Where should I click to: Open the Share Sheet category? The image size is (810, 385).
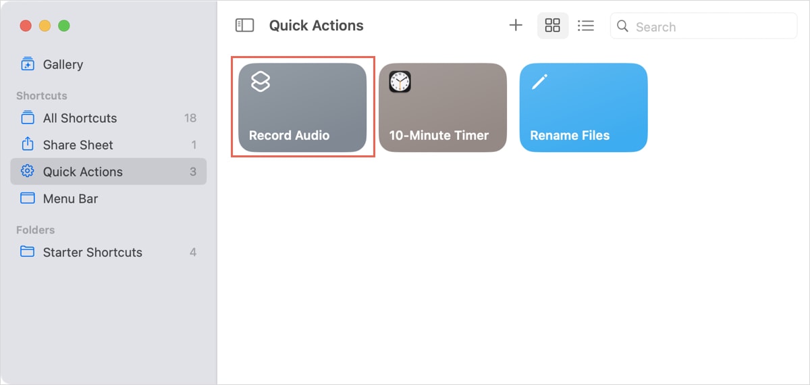[x=108, y=145]
